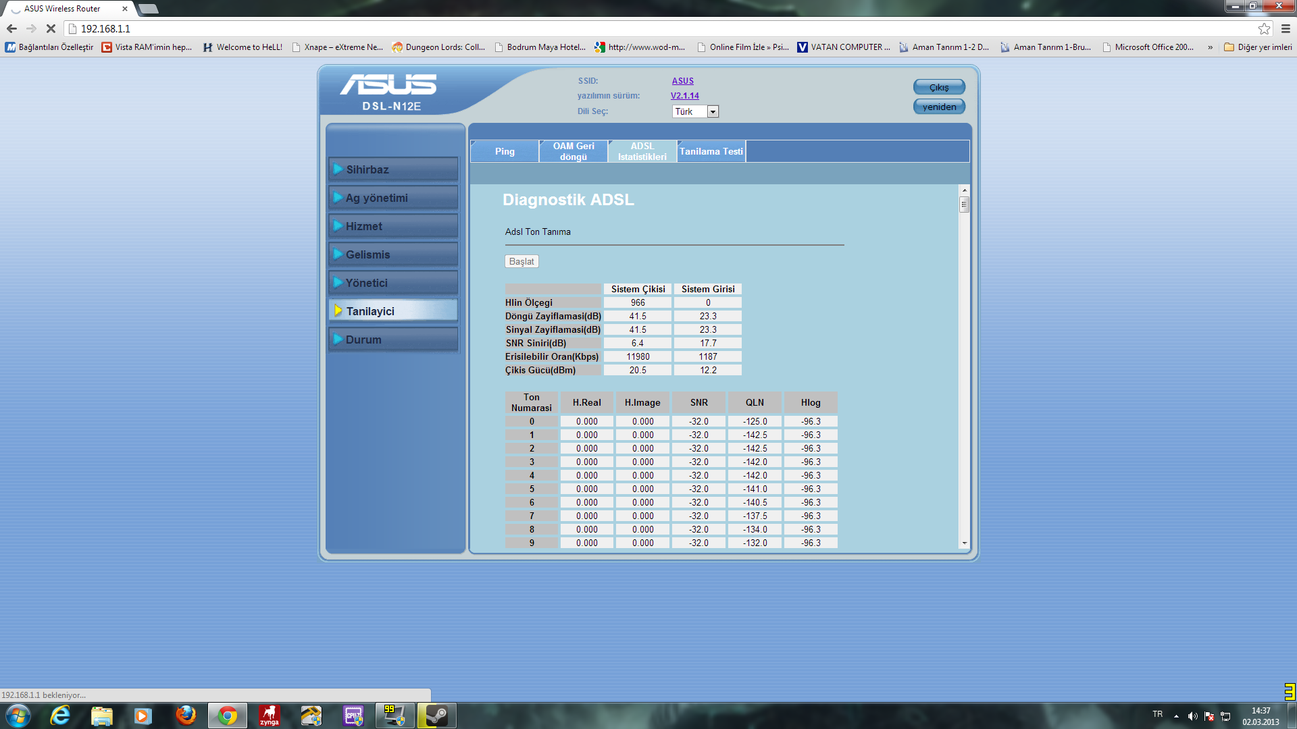Click the yeniden reboot button
The width and height of the screenshot is (1297, 729).
tap(939, 107)
